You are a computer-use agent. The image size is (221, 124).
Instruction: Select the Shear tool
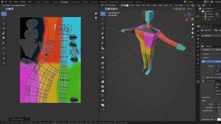pos(103,105)
